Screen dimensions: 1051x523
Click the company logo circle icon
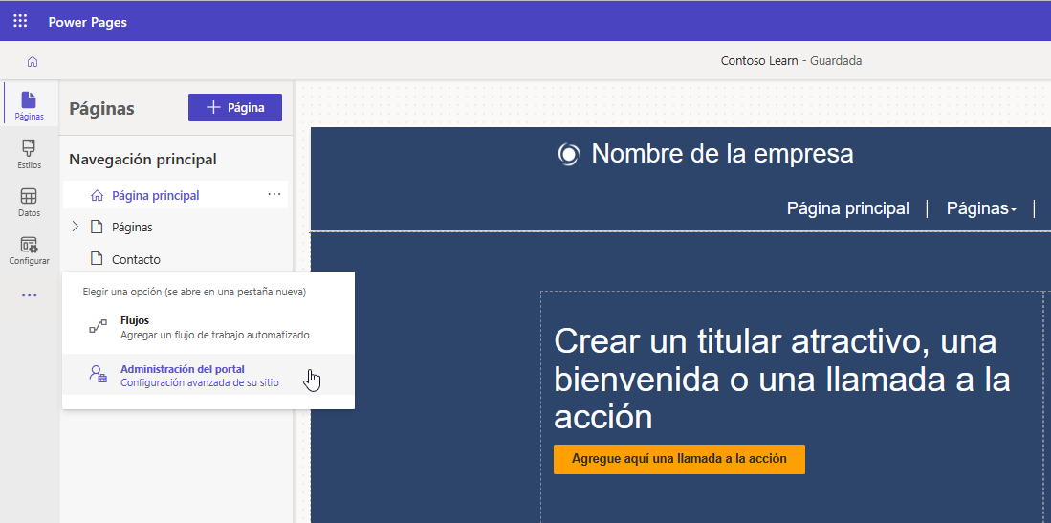(568, 154)
